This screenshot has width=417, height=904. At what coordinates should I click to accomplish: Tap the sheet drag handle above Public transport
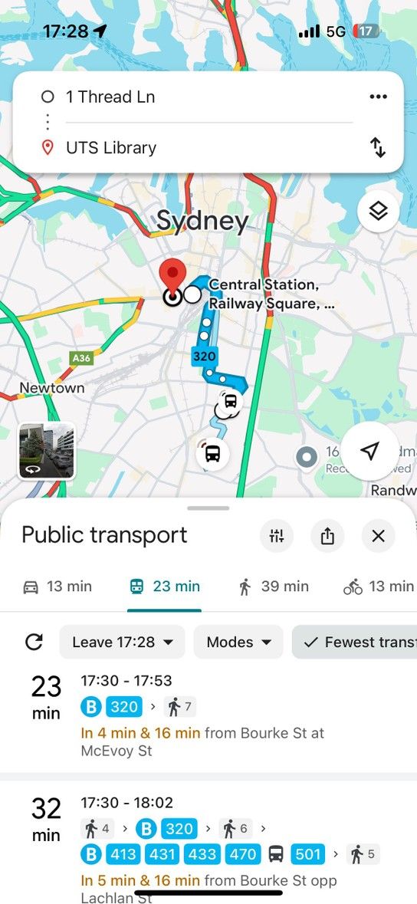click(208, 508)
